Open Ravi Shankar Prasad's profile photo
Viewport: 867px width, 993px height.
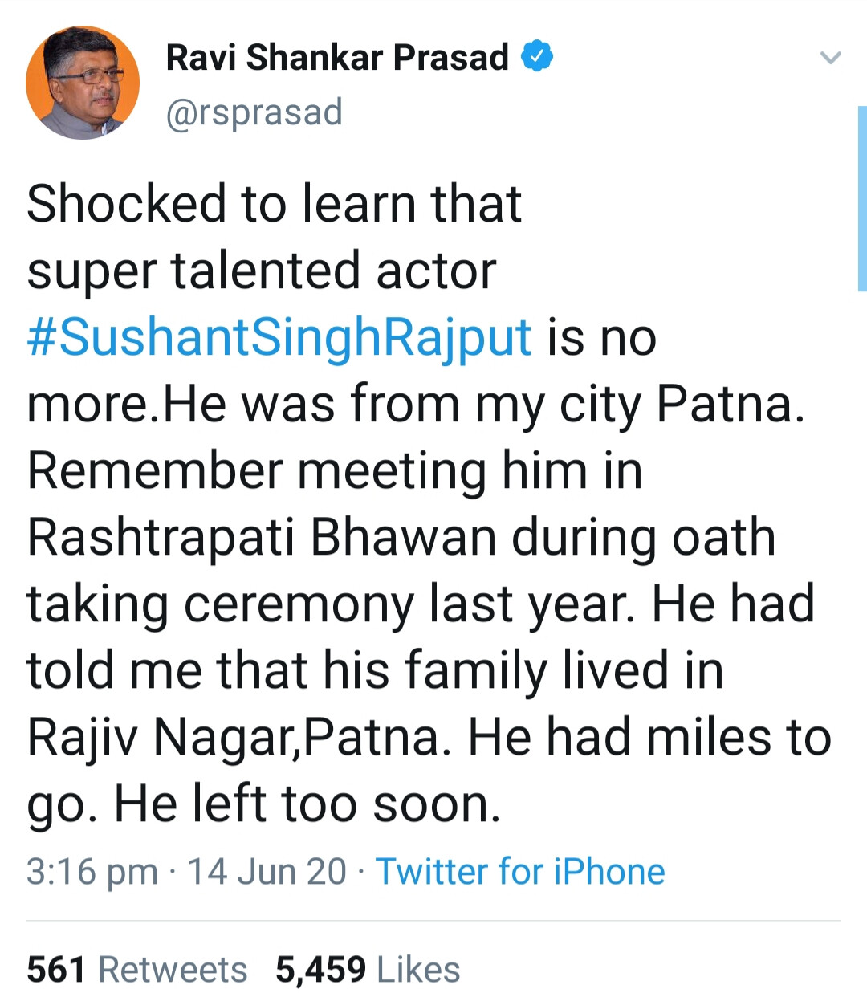(83, 83)
